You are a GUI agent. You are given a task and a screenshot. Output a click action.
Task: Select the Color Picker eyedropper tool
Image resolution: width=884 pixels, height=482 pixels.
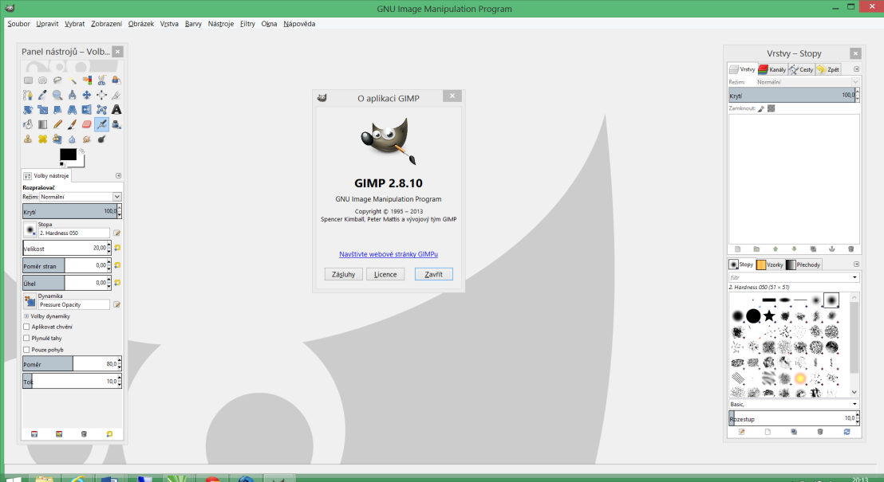pos(42,95)
